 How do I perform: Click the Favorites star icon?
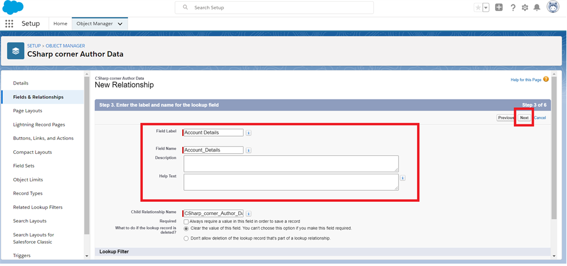tap(478, 8)
